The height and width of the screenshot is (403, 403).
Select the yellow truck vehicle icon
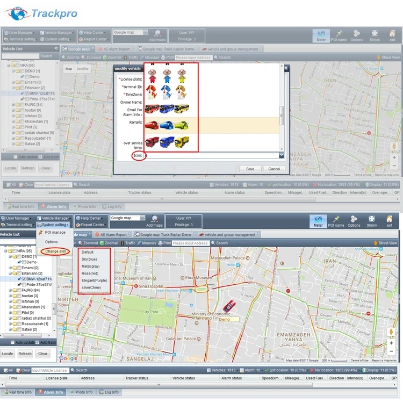182,142
